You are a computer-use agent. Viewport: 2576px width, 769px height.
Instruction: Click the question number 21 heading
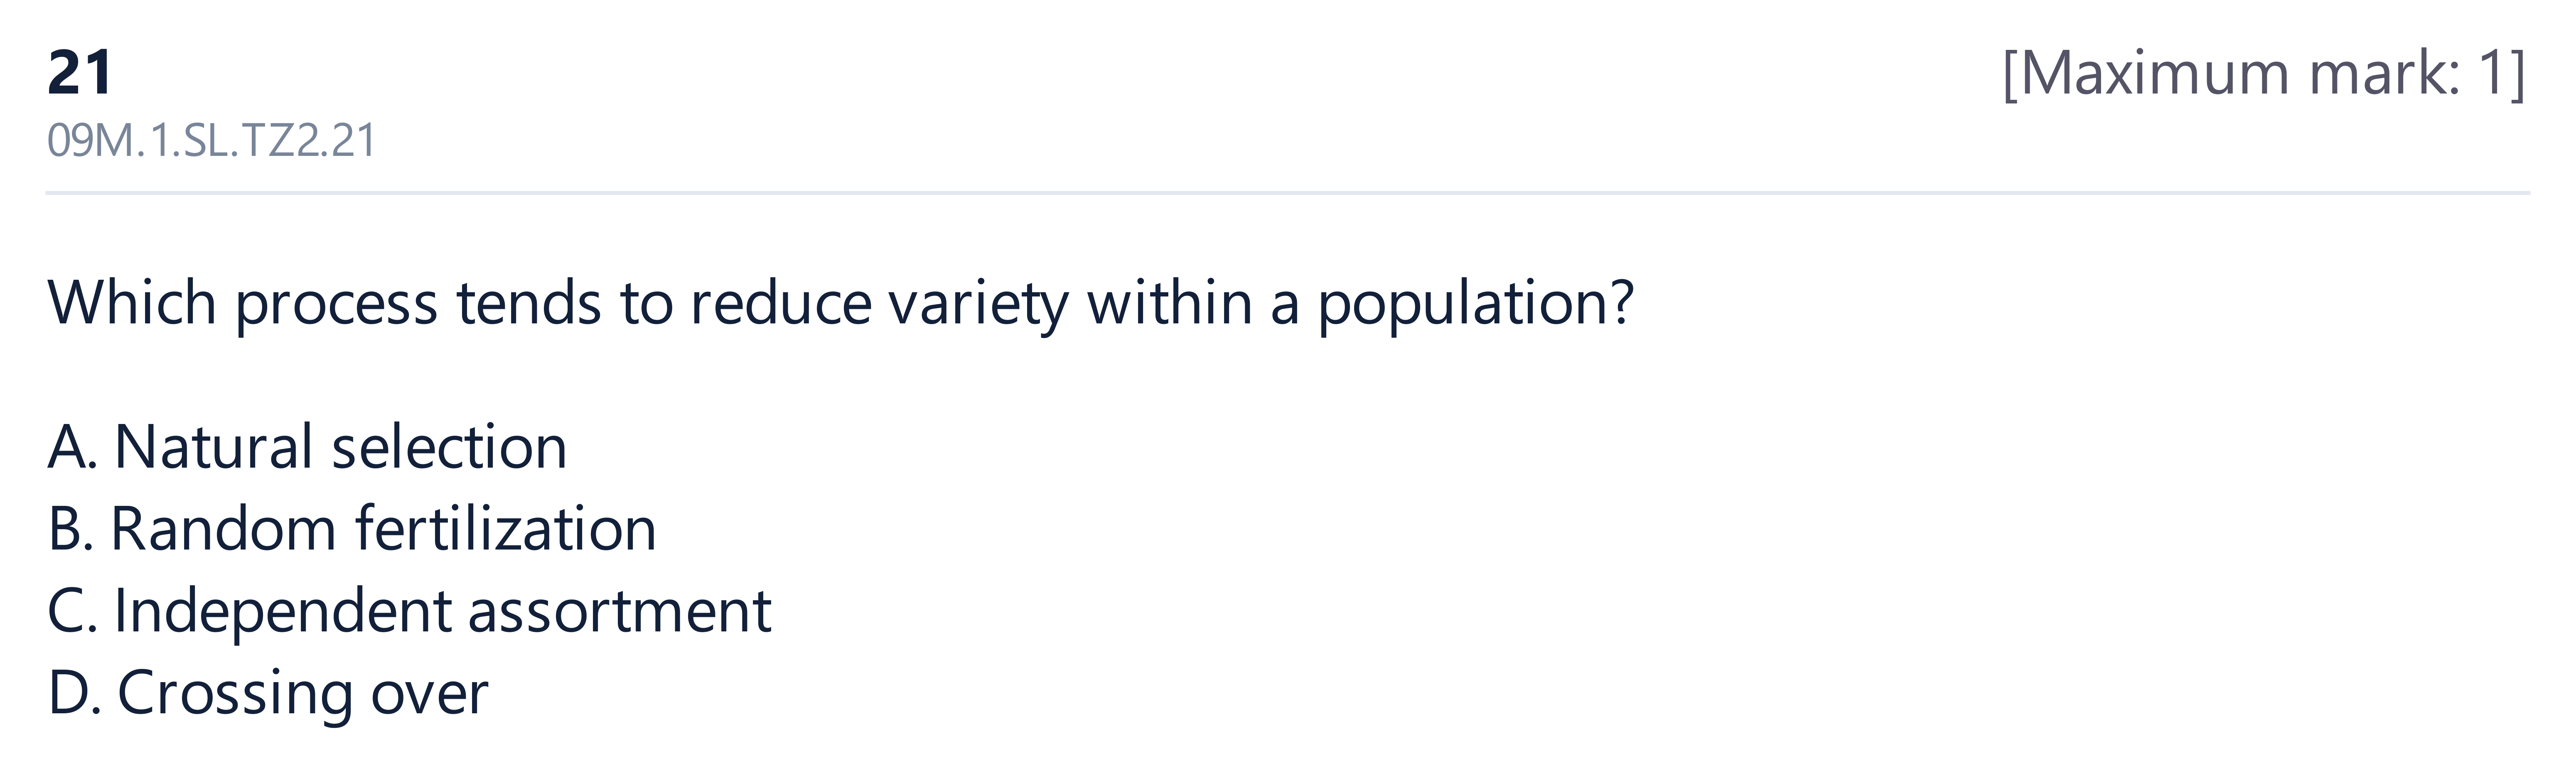click(80, 73)
